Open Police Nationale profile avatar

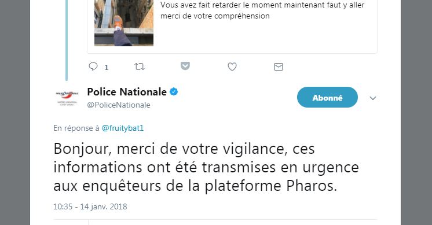point(67,98)
